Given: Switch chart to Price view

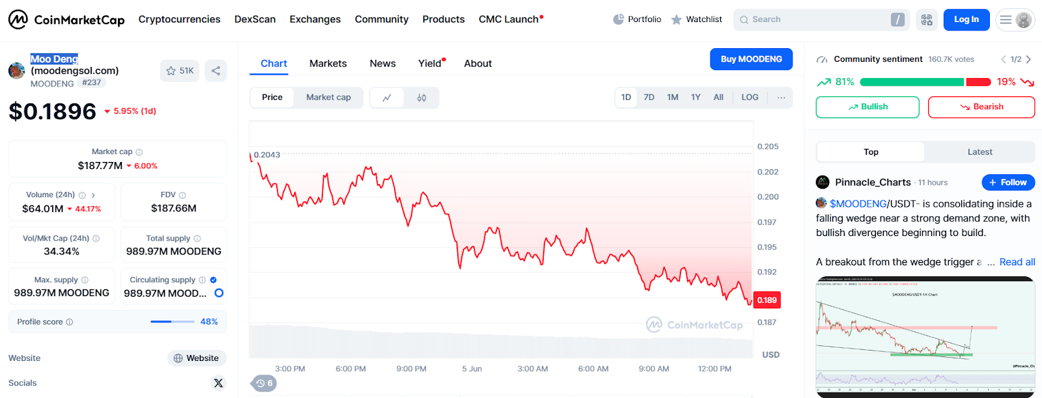Looking at the screenshot, I should coord(272,98).
